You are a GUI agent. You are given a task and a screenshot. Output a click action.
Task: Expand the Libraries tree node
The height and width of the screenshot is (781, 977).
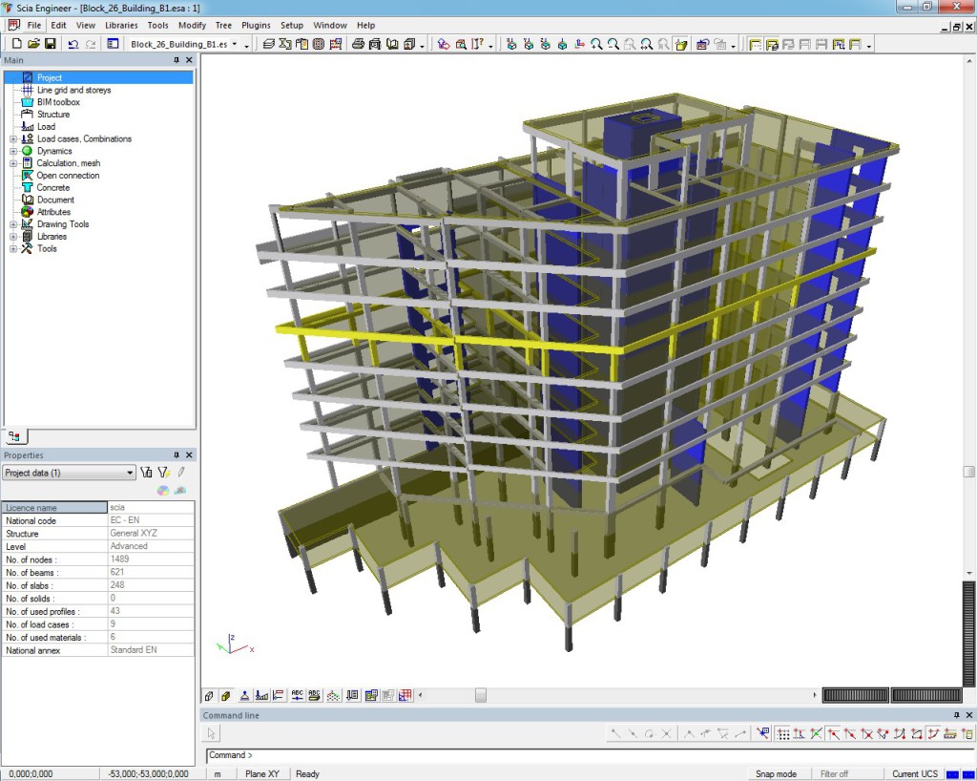click(13, 236)
